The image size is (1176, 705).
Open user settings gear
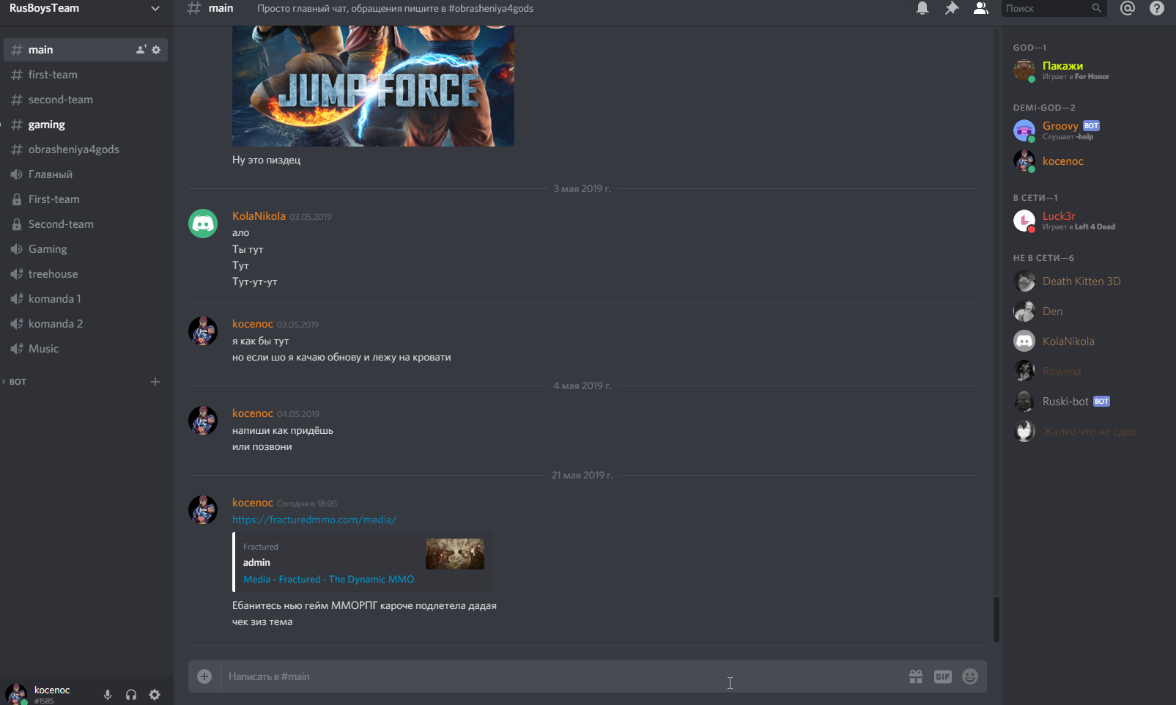coord(155,695)
